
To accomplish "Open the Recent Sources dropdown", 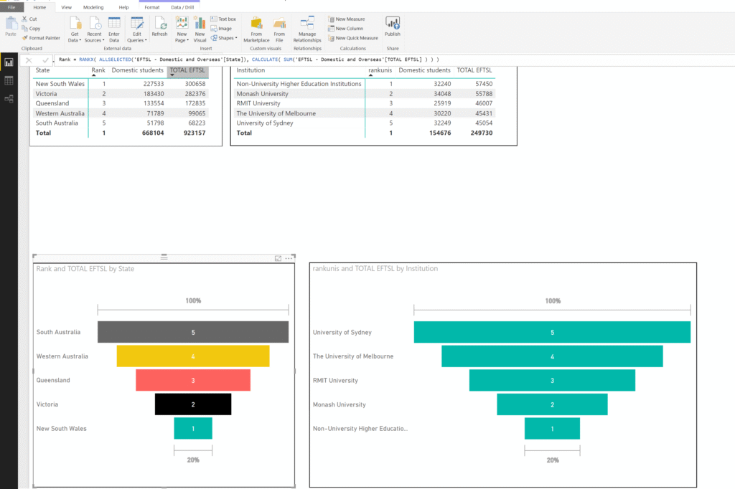I will pyautogui.click(x=94, y=29).
